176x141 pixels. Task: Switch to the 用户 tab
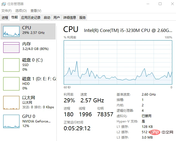point(57,18)
